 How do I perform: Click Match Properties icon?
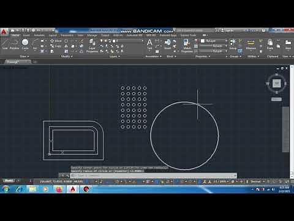point(187,45)
